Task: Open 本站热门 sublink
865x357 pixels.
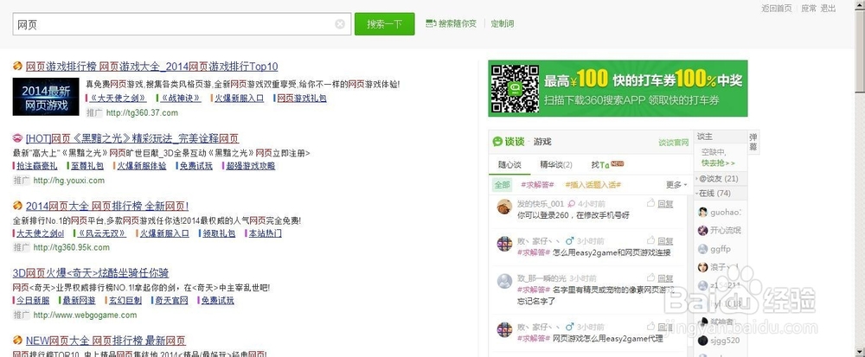Action: 265,233
